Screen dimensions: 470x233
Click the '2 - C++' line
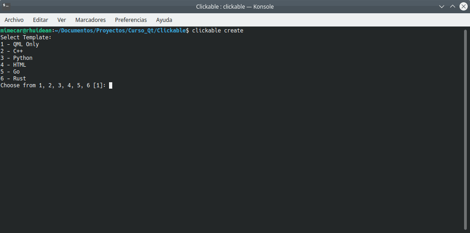click(12, 51)
